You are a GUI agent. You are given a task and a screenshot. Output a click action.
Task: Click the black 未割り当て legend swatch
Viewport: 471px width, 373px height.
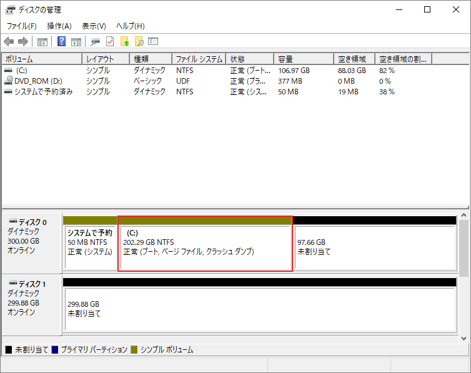[9, 350]
